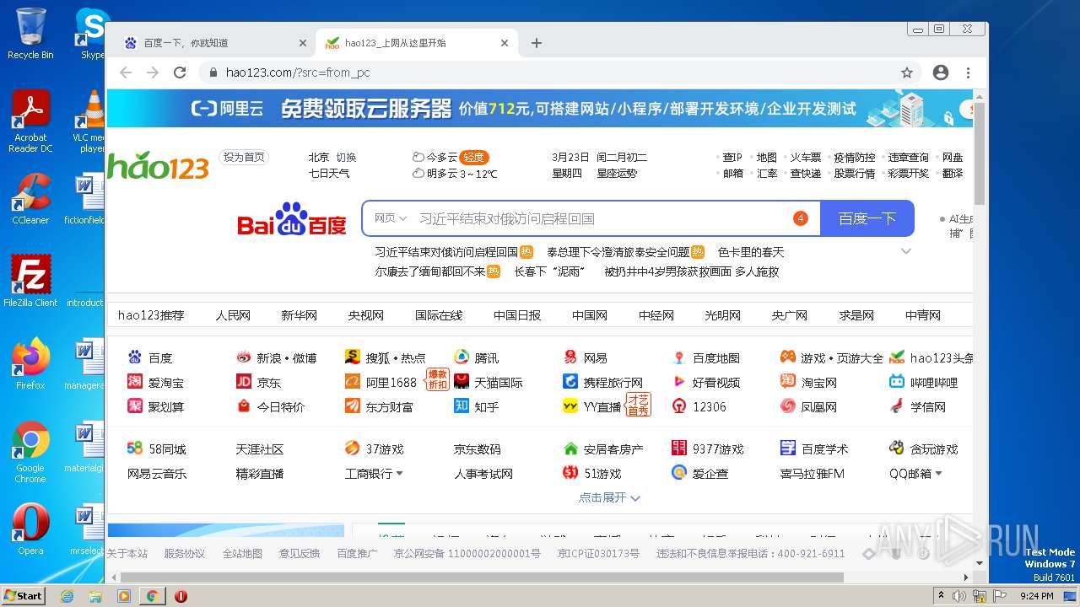The height and width of the screenshot is (607, 1080).
Task: Open the hao123推荐 navigation item
Action: [151, 315]
